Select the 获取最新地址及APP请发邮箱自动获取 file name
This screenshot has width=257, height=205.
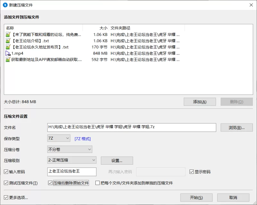point(46,60)
